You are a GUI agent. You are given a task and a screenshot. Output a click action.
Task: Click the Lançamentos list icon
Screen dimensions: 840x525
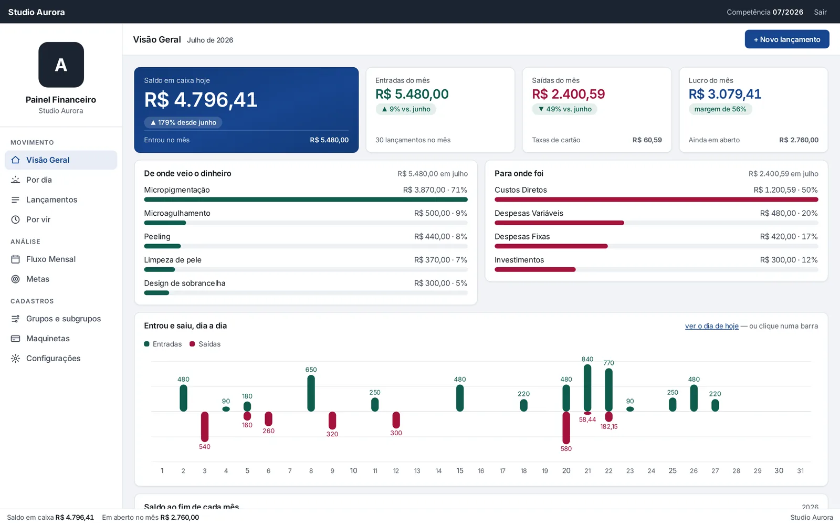pos(16,200)
